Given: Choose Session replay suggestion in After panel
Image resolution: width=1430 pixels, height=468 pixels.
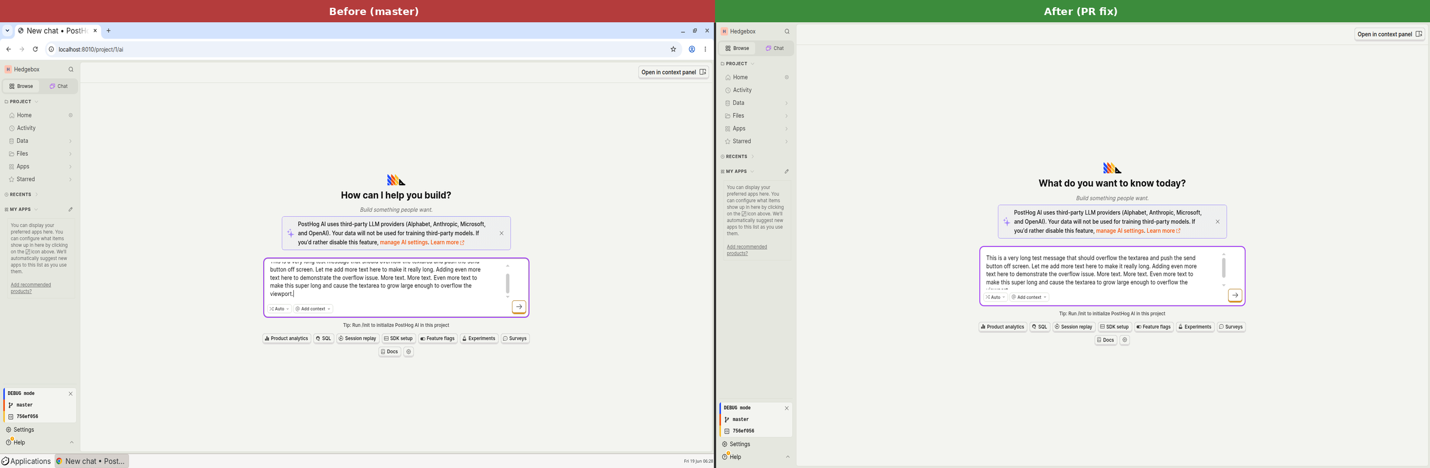Looking at the screenshot, I should [x=1074, y=327].
